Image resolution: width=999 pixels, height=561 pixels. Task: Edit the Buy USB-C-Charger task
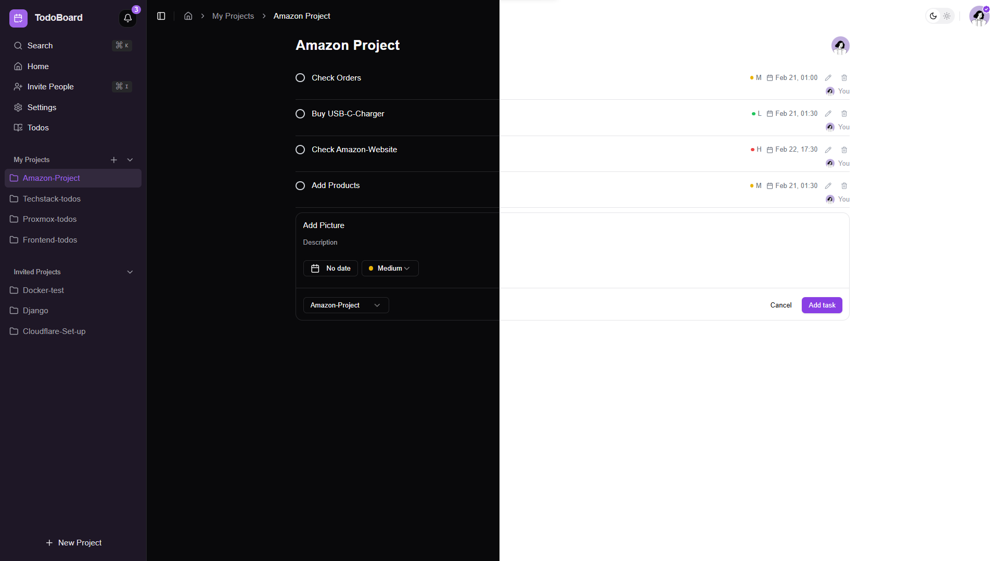(x=828, y=114)
